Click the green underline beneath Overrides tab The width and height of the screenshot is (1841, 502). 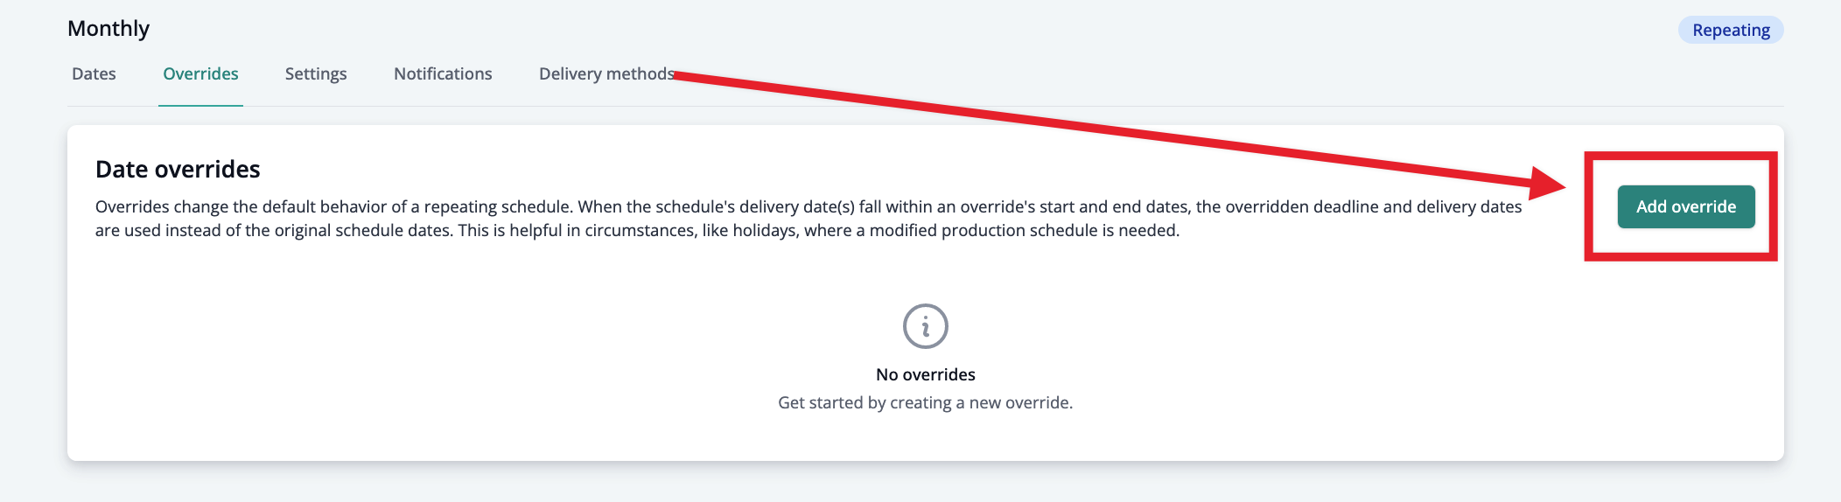pos(200,105)
